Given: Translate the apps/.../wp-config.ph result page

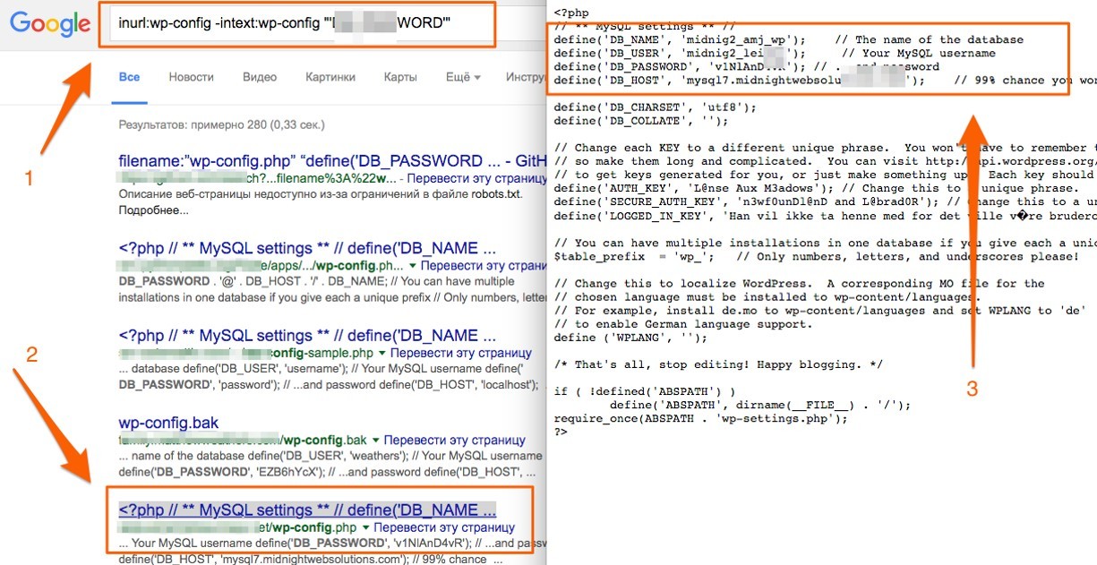Looking at the screenshot, I should click(484, 266).
